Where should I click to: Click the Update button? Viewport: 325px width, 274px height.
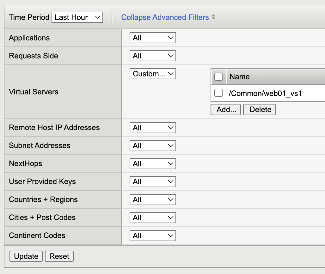pyautogui.click(x=26, y=256)
